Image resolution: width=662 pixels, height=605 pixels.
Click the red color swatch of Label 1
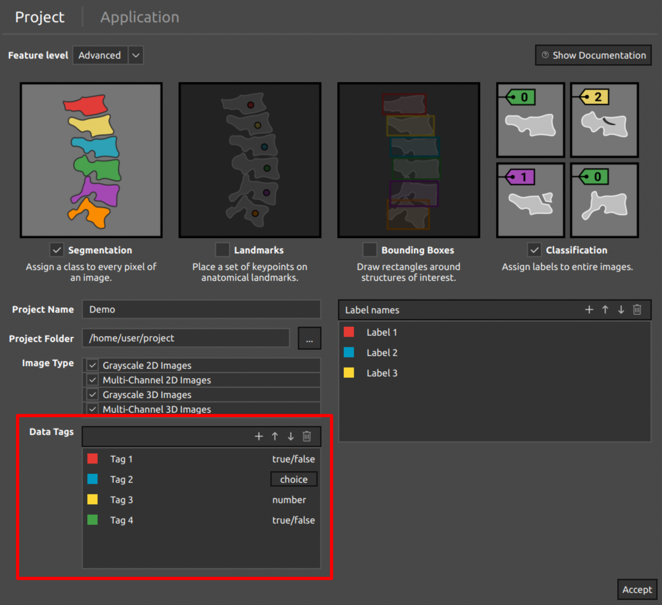tap(349, 332)
